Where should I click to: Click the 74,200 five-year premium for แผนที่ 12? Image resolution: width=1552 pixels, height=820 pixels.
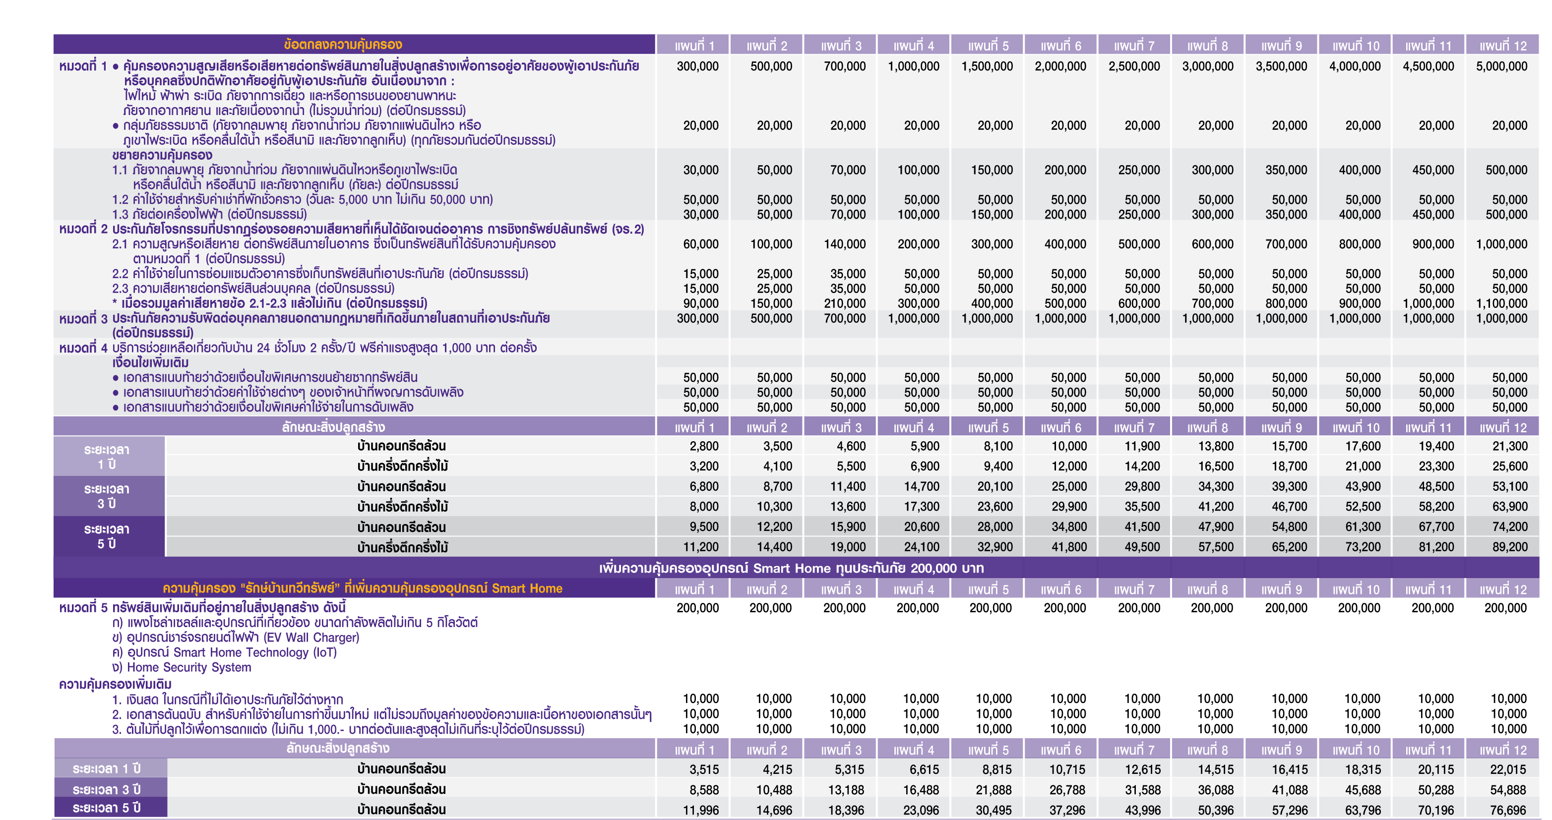coord(1510,527)
